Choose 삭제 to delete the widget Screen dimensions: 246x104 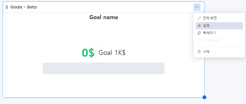(x=206, y=52)
